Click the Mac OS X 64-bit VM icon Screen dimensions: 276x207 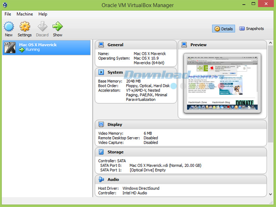[10, 47]
